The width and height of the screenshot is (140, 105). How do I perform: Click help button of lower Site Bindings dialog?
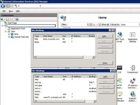click(x=111, y=71)
